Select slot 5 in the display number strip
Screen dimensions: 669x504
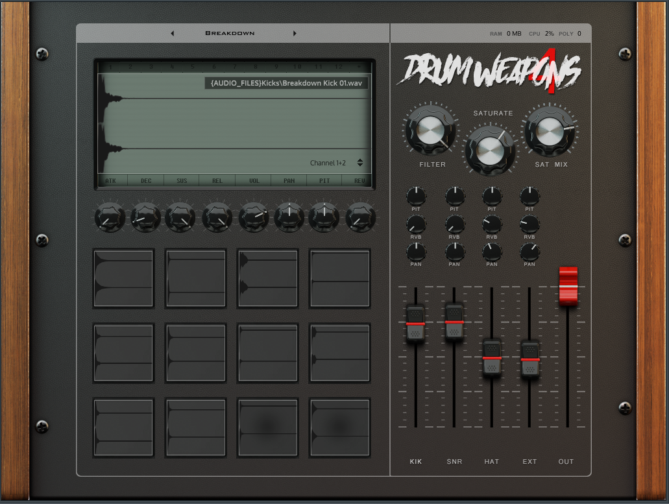pyautogui.click(x=193, y=67)
